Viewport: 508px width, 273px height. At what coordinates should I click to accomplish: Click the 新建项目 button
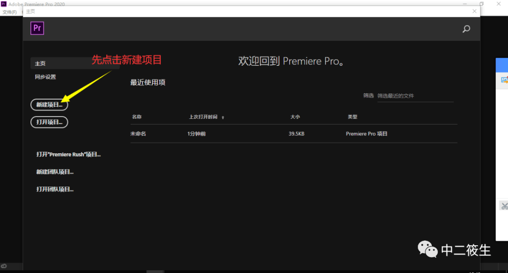coord(49,104)
